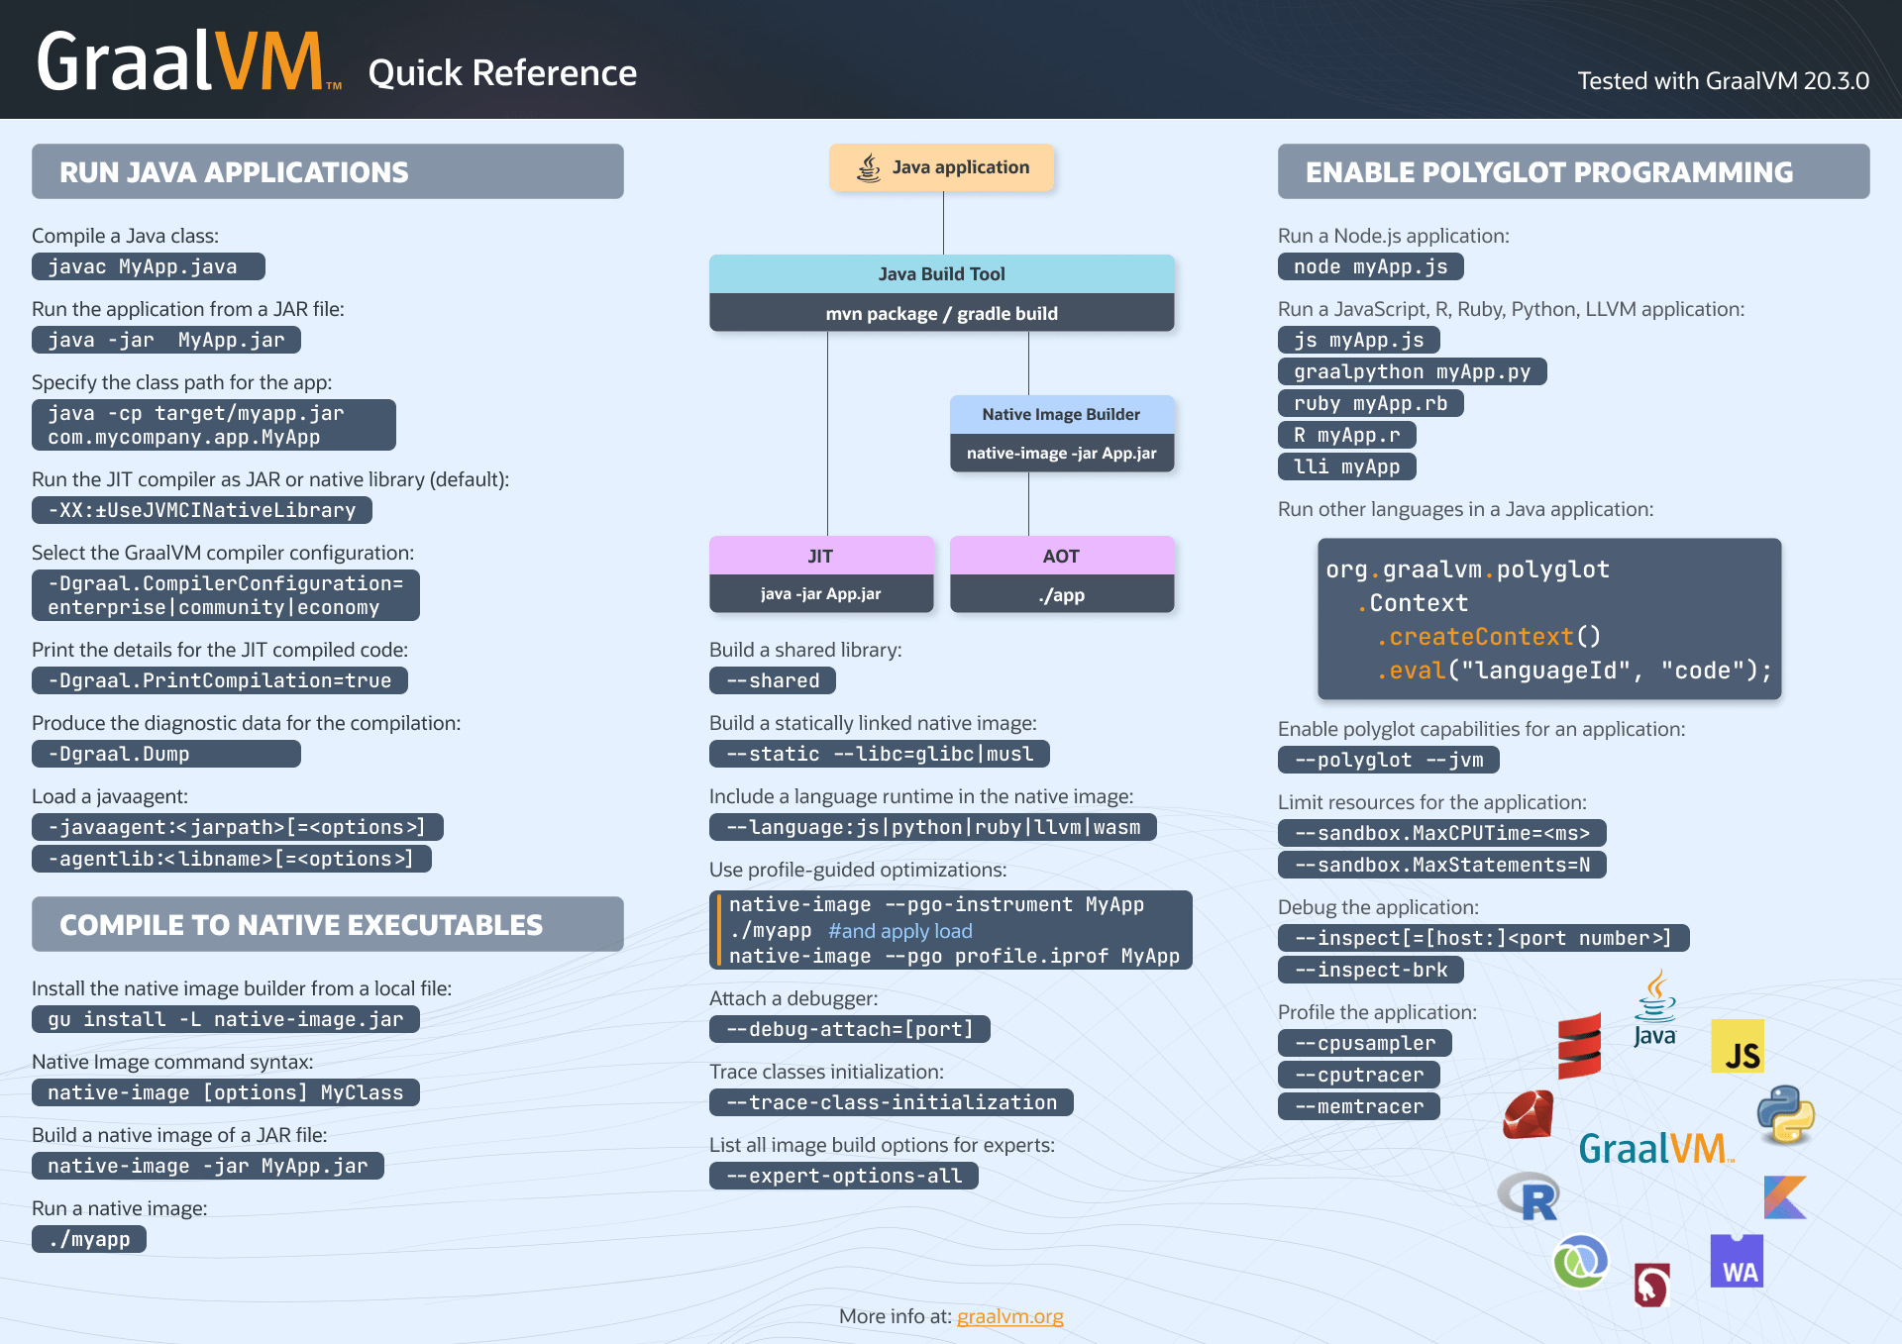Click the 'ruby myApp.rb' command
1902x1344 pixels.
(1370, 403)
